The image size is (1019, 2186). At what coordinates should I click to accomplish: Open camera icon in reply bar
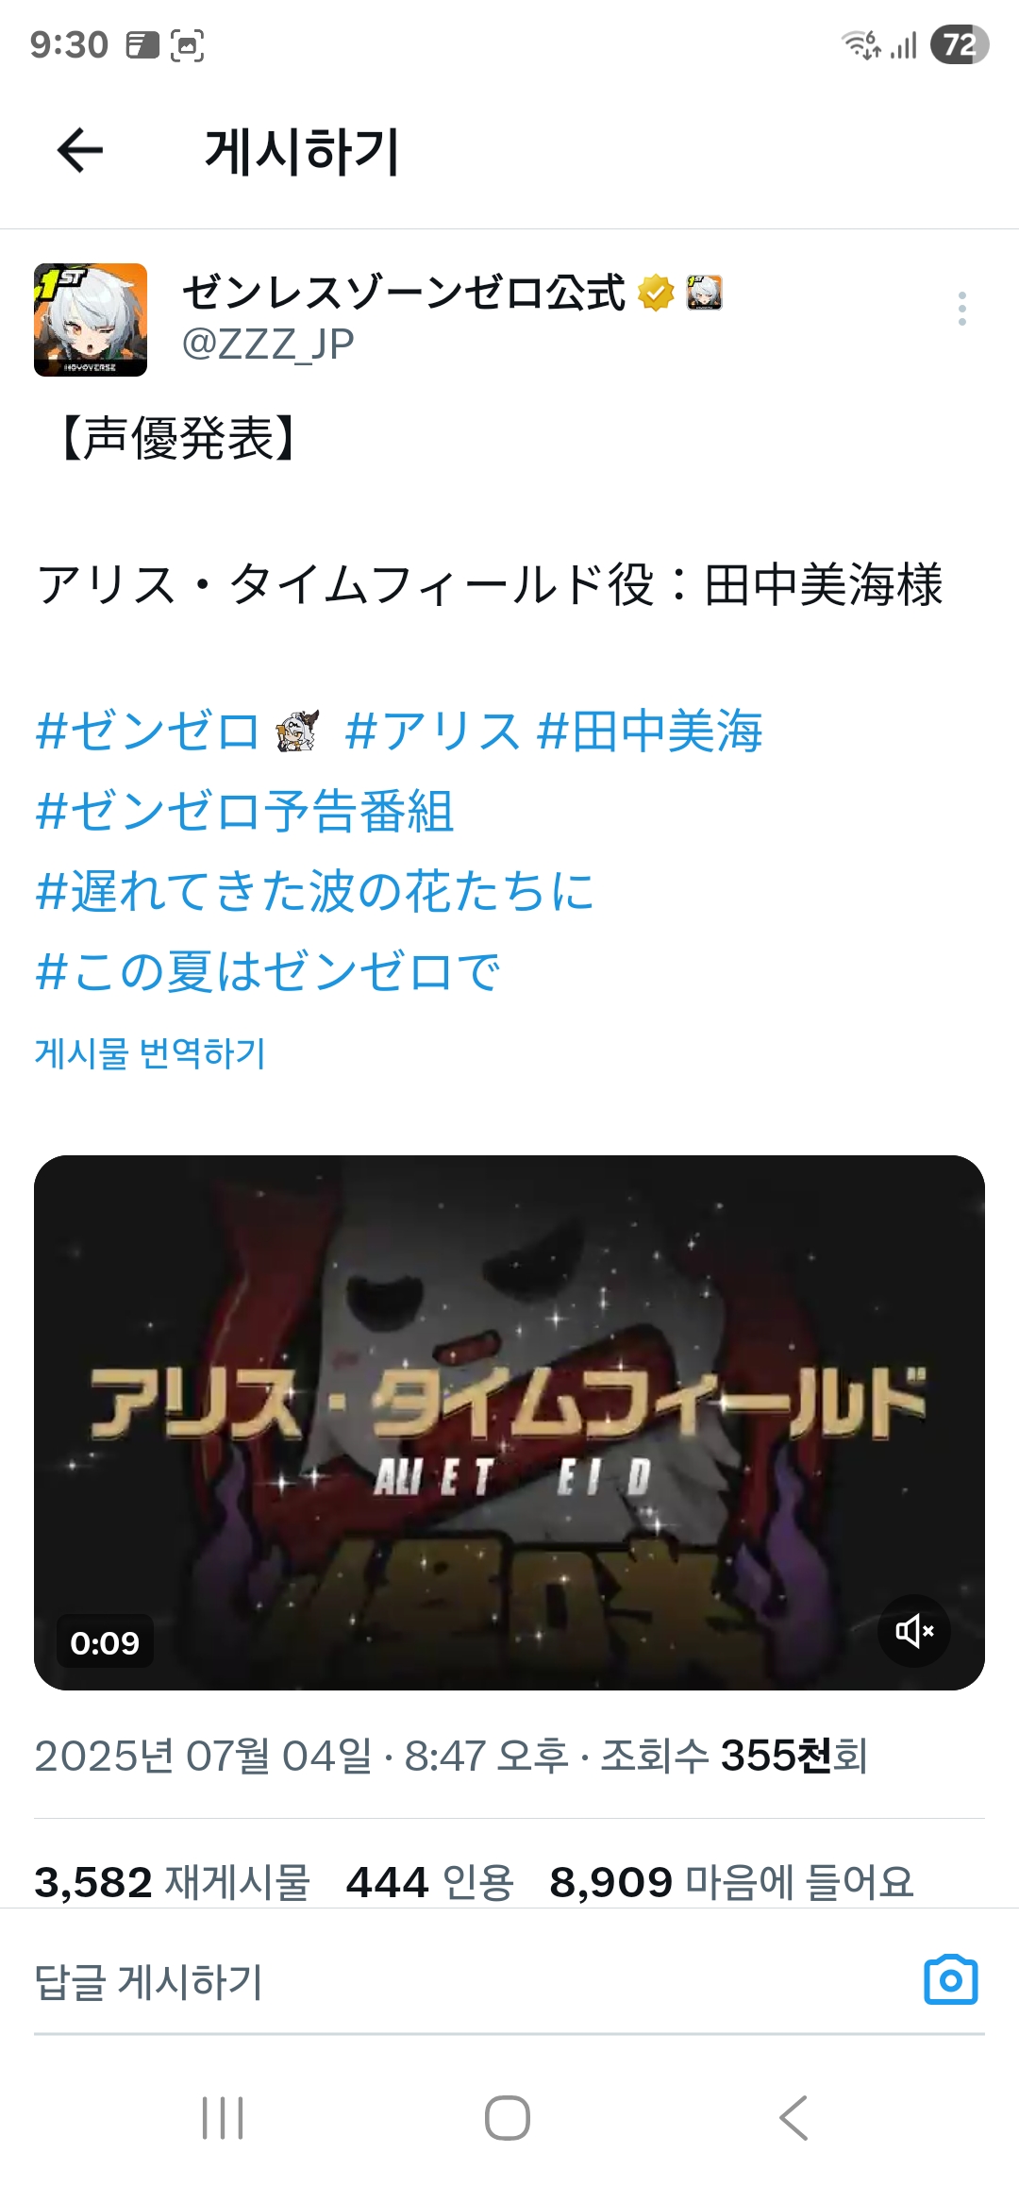pos(950,1980)
